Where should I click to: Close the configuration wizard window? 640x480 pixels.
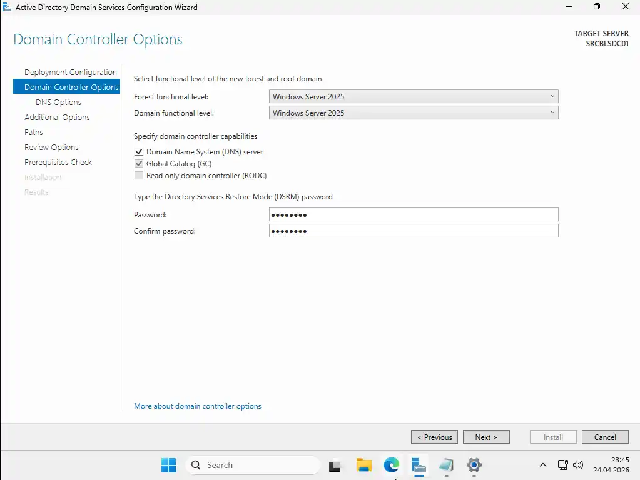(626, 7)
